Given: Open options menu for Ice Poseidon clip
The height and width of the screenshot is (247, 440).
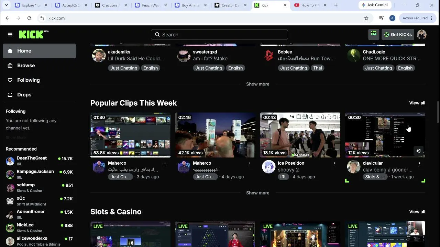Looking at the screenshot, I should coord(335,164).
